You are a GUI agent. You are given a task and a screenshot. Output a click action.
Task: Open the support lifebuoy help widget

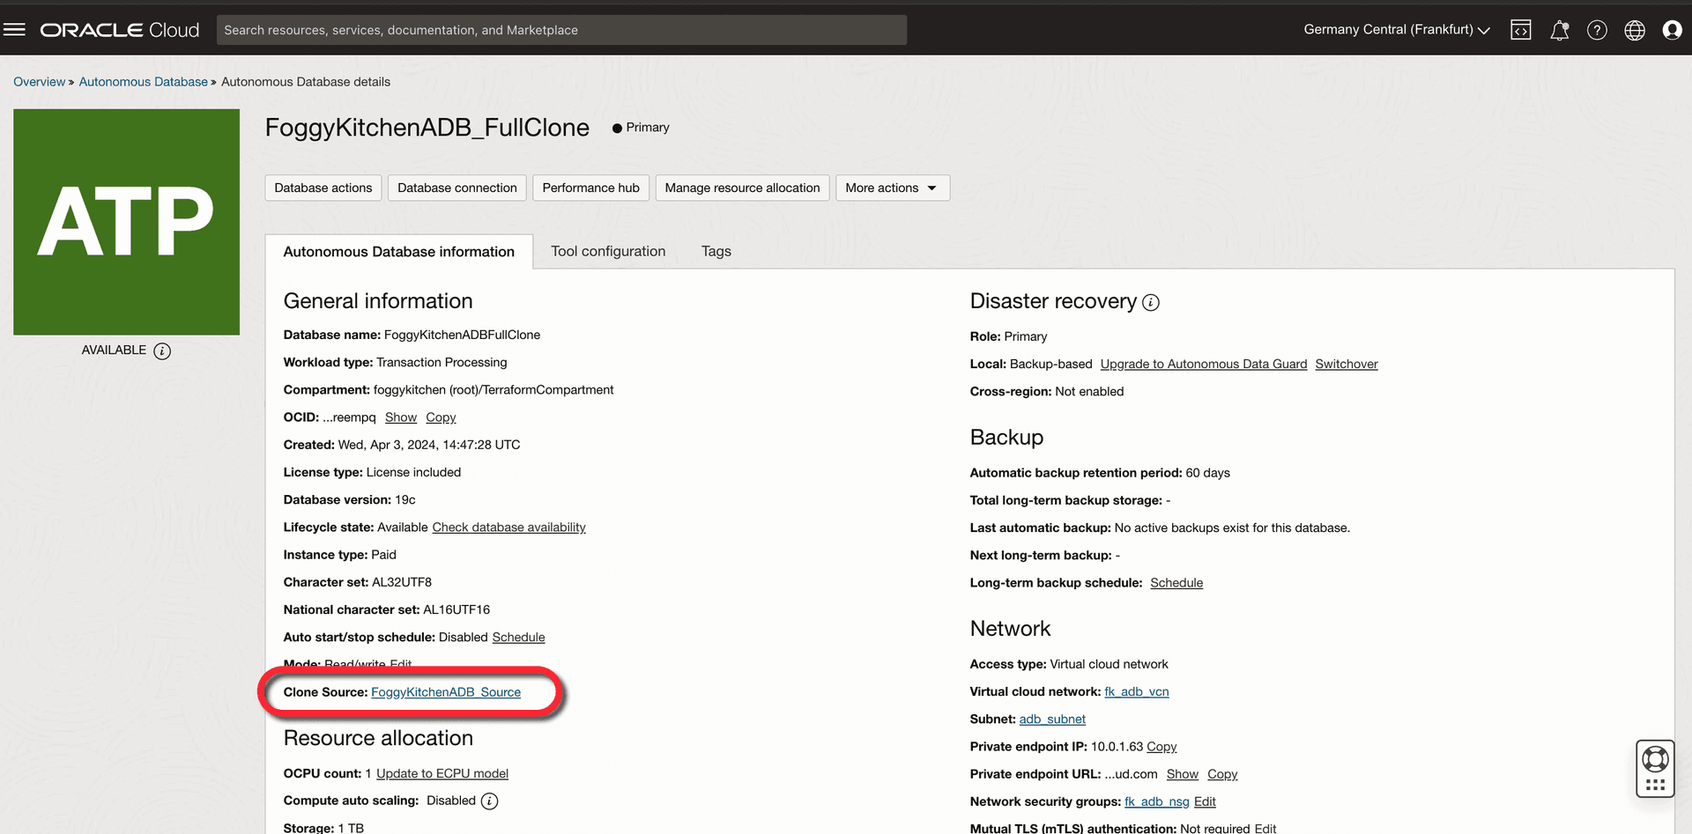(1655, 768)
